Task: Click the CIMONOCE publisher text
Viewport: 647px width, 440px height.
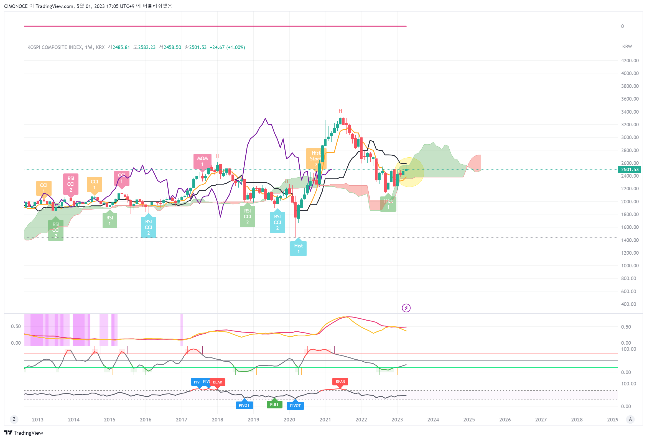Action: [16, 6]
